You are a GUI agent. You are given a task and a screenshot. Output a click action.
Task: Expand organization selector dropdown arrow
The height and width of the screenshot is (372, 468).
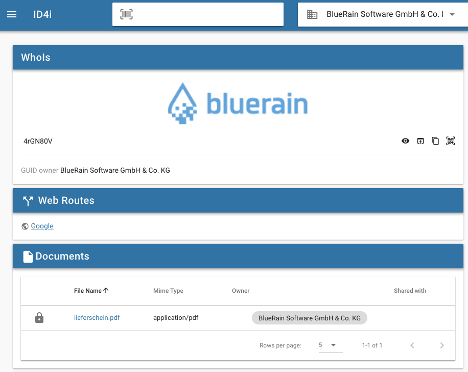click(452, 14)
